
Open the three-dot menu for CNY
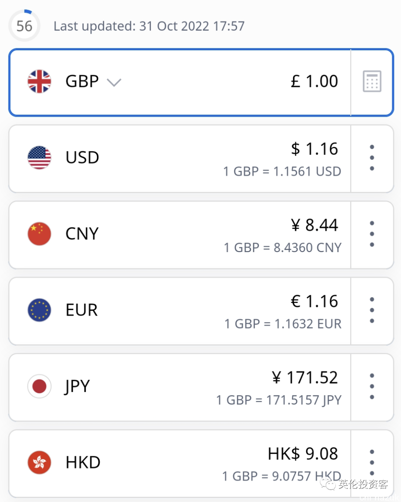[372, 234]
